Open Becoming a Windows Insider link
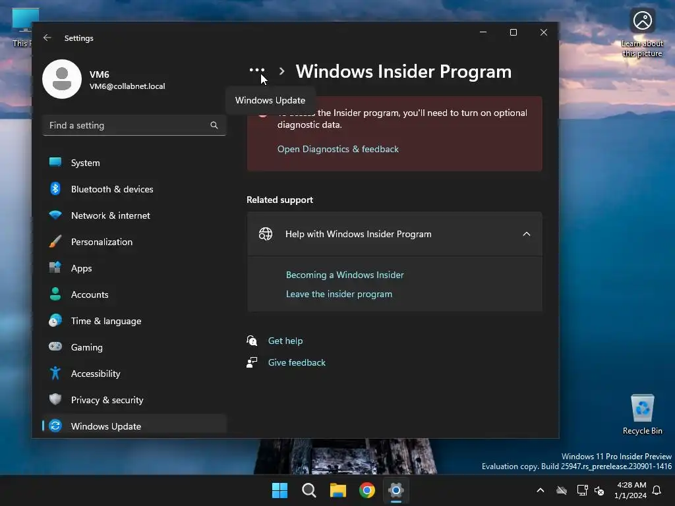This screenshot has height=506, width=675. click(345, 275)
